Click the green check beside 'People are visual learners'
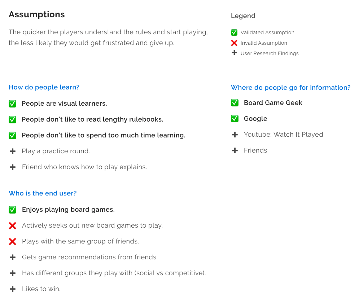 click(x=12, y=104)
